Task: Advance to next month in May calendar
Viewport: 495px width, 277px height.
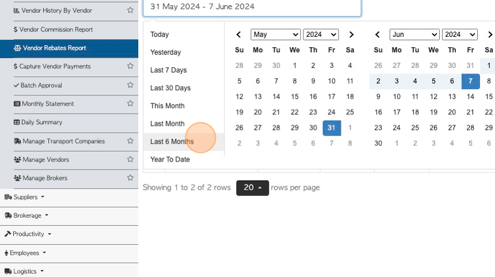Action: tap(351, 34)
